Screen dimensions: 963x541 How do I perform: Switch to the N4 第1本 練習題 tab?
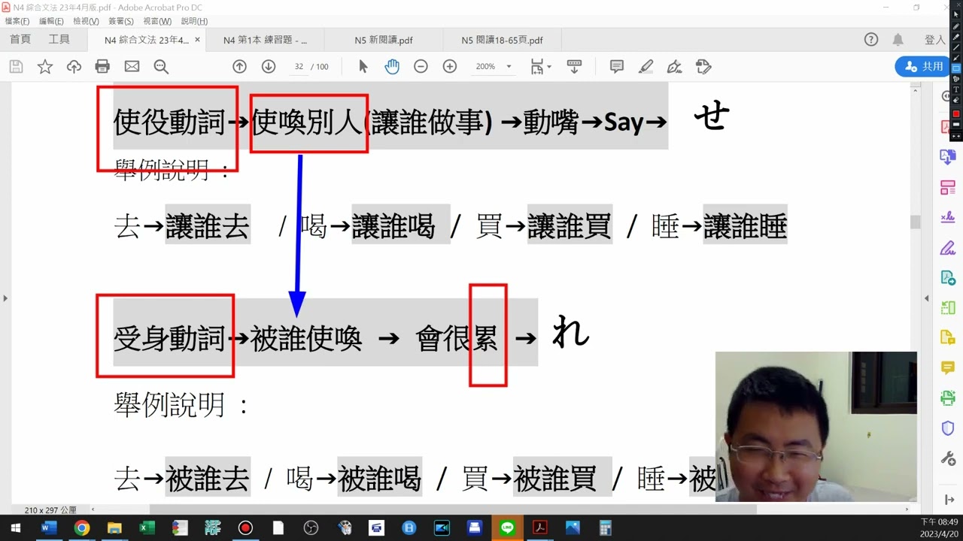pos(265,41)
